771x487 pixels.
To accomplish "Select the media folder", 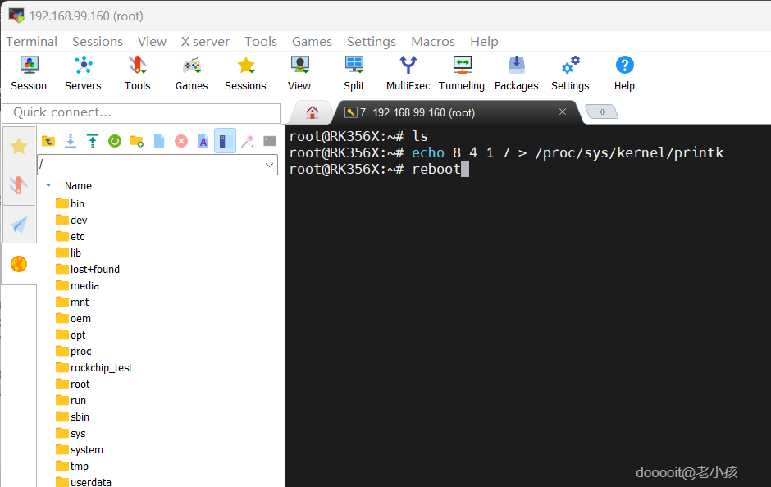I will (77, 285).
